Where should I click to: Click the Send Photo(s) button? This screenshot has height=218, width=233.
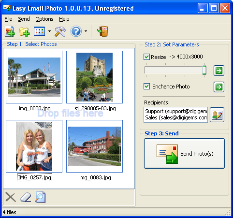click(x=184, y=154)
